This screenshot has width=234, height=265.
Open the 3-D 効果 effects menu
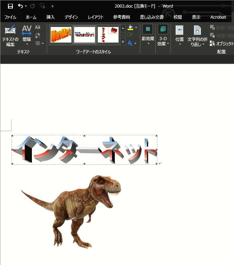[x=163, y=35]
